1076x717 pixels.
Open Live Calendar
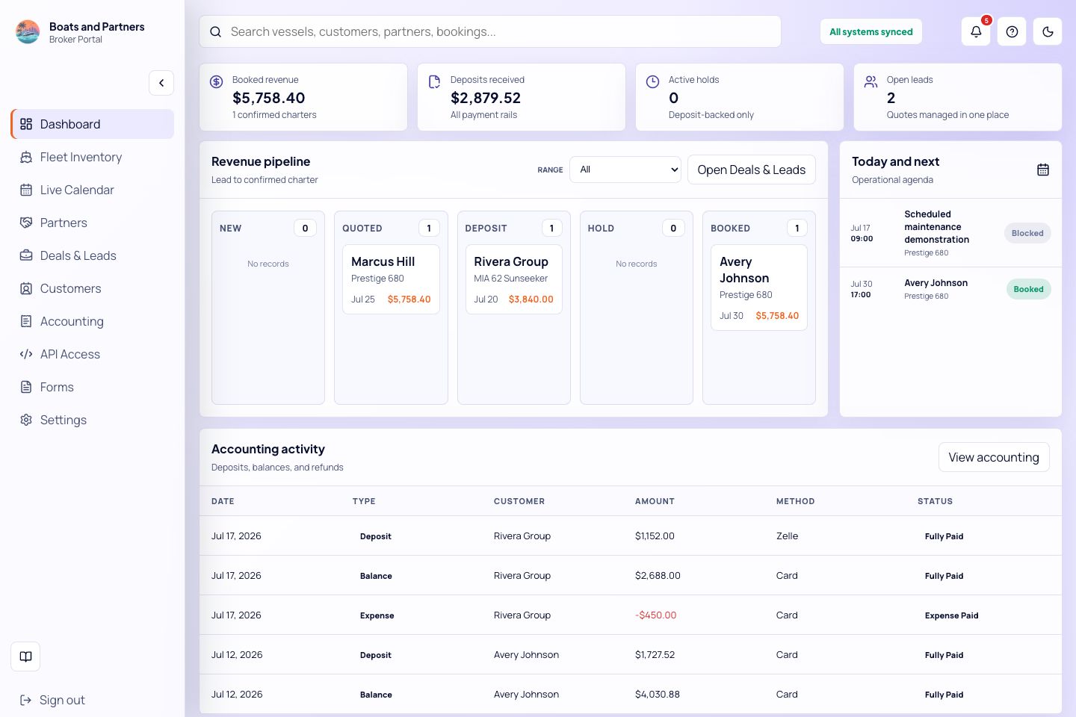pyautogui.click(x=93, y=190)
